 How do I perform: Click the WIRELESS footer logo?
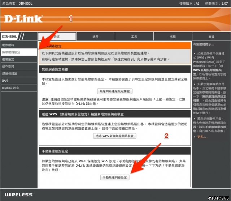tap(18, 194)
